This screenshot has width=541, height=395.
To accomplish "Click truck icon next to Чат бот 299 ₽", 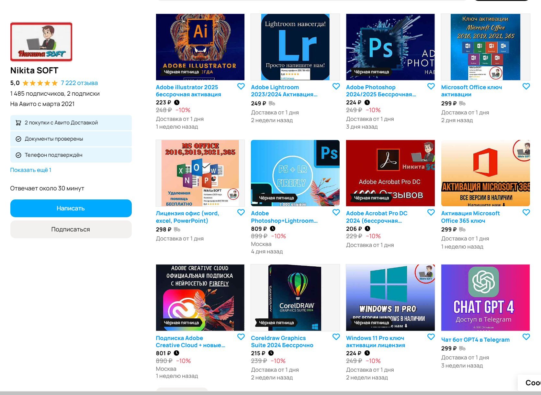I will pos(462,348).
